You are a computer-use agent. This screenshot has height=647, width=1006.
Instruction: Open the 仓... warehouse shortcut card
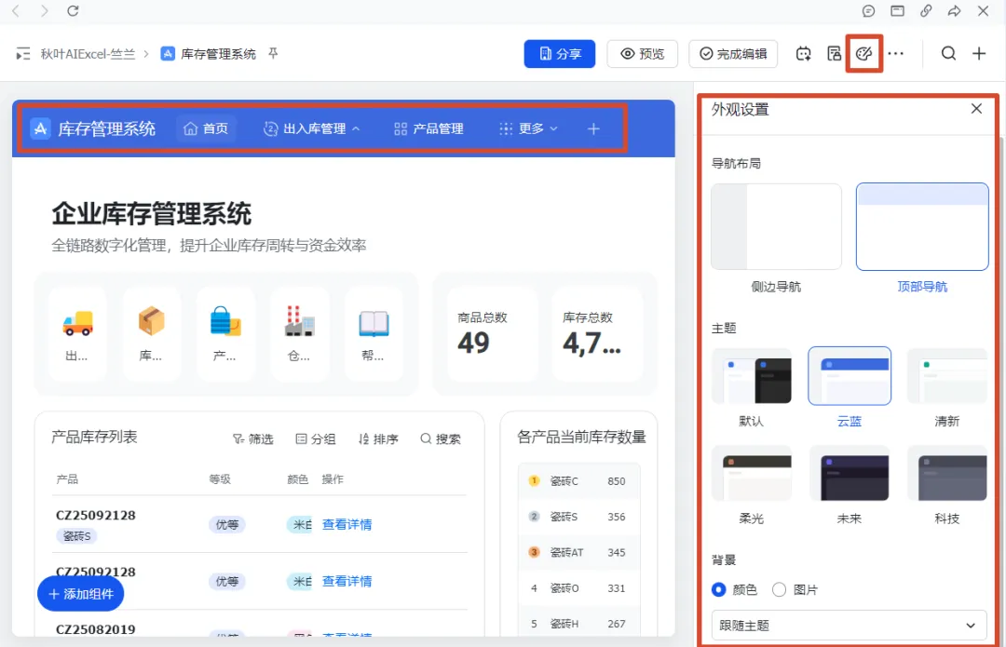tap(300, 334)
